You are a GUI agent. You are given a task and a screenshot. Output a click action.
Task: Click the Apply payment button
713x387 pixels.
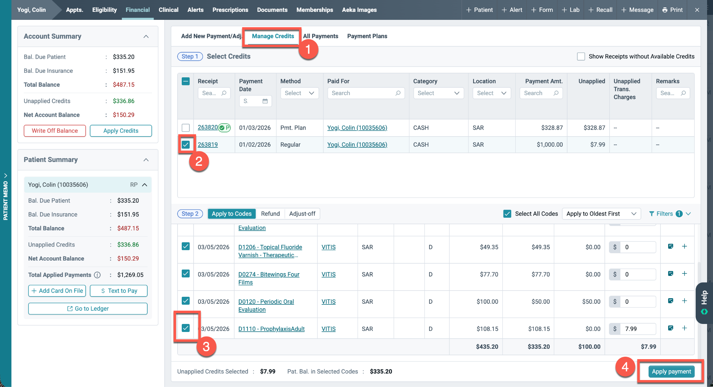pyautogui.click(x=671, y=371)
